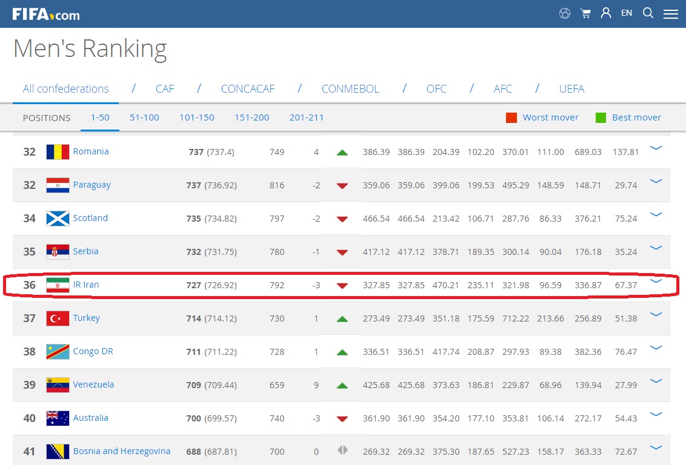Click the Australia flag icon
686x465 pixels.
pos(58,418)
